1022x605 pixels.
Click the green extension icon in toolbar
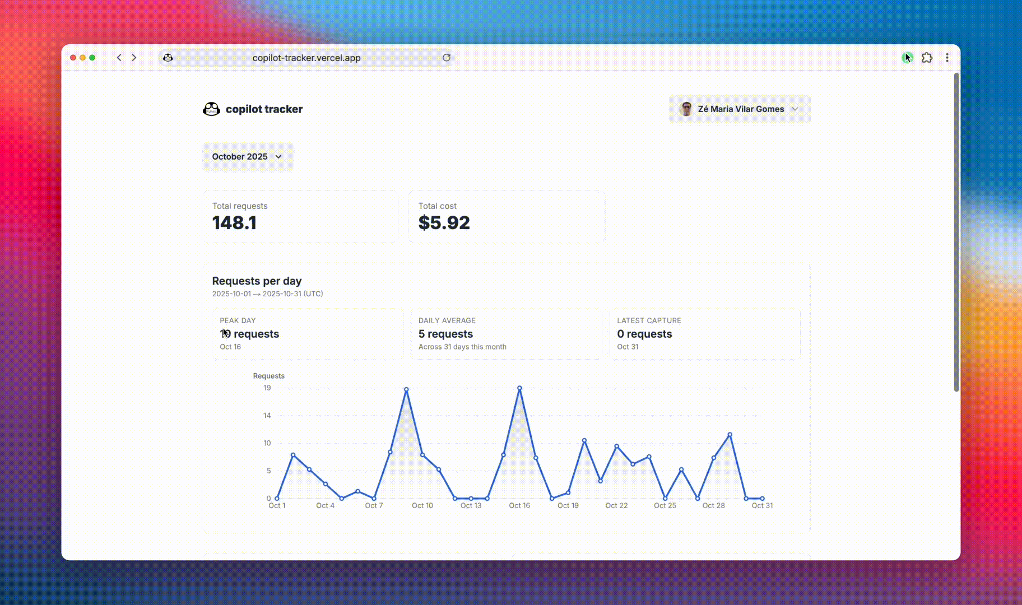click(x=907, y=57)
